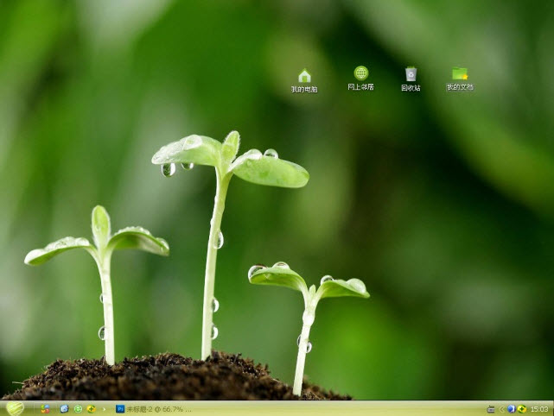The width and height of the screenshot is (554, 416).
Task: Launch the blue browser quick launch icon
Action: [x=63, y=409]
